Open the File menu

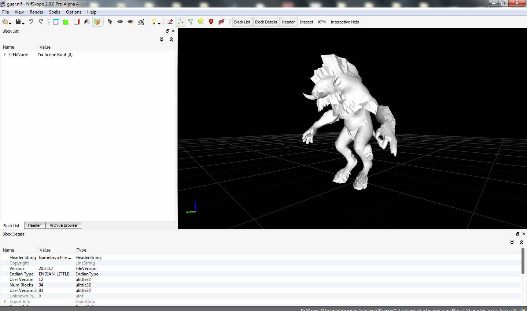5,12
